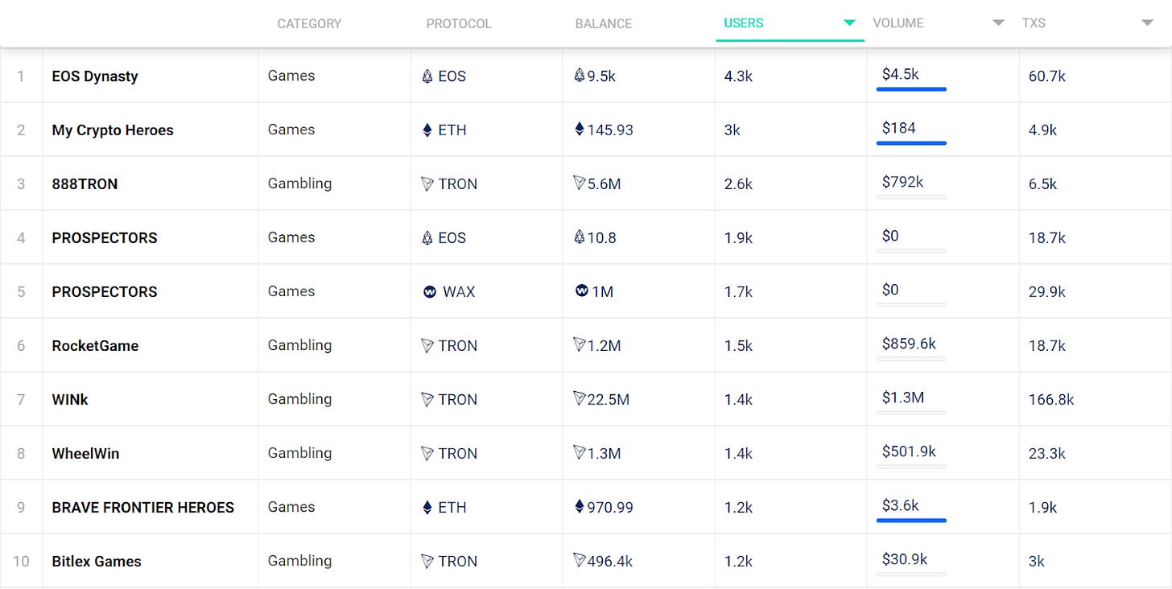The height and width of the screenshot is (589, 1172).
Task: Open the 888TRON dapp
Action: point(85,184)
